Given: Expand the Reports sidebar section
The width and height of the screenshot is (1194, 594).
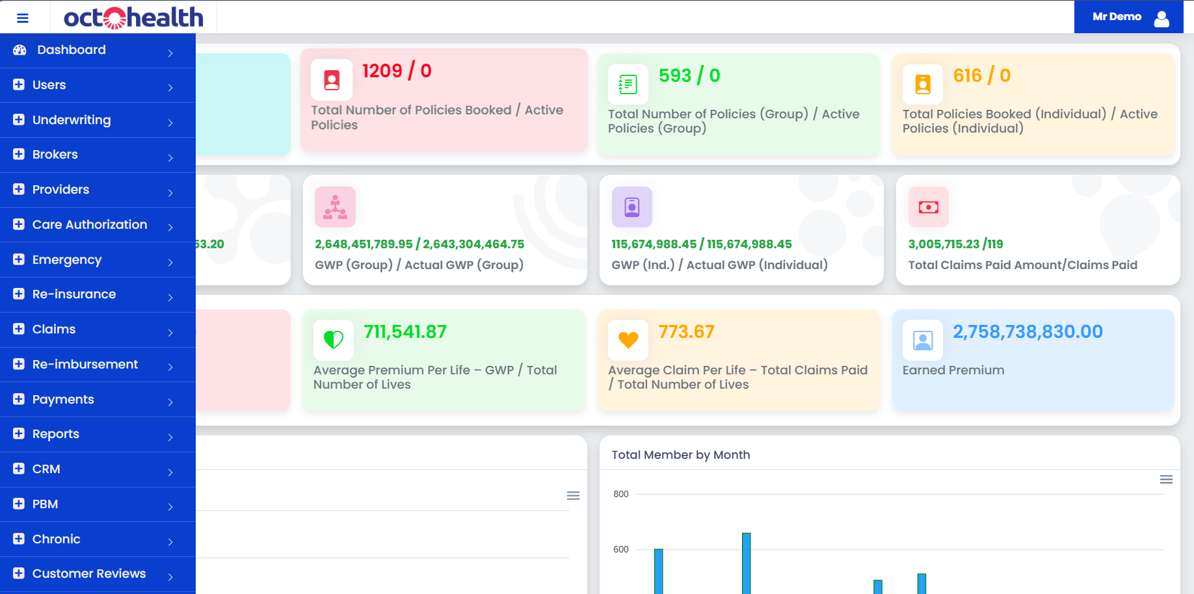Looking at the screenshot, I should coord(55,434).
